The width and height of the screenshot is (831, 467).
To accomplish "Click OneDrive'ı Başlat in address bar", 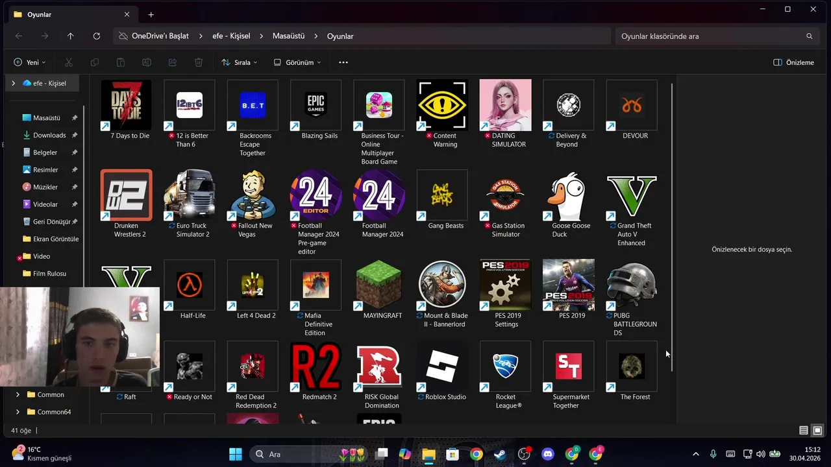I will [x=160, y=36].
